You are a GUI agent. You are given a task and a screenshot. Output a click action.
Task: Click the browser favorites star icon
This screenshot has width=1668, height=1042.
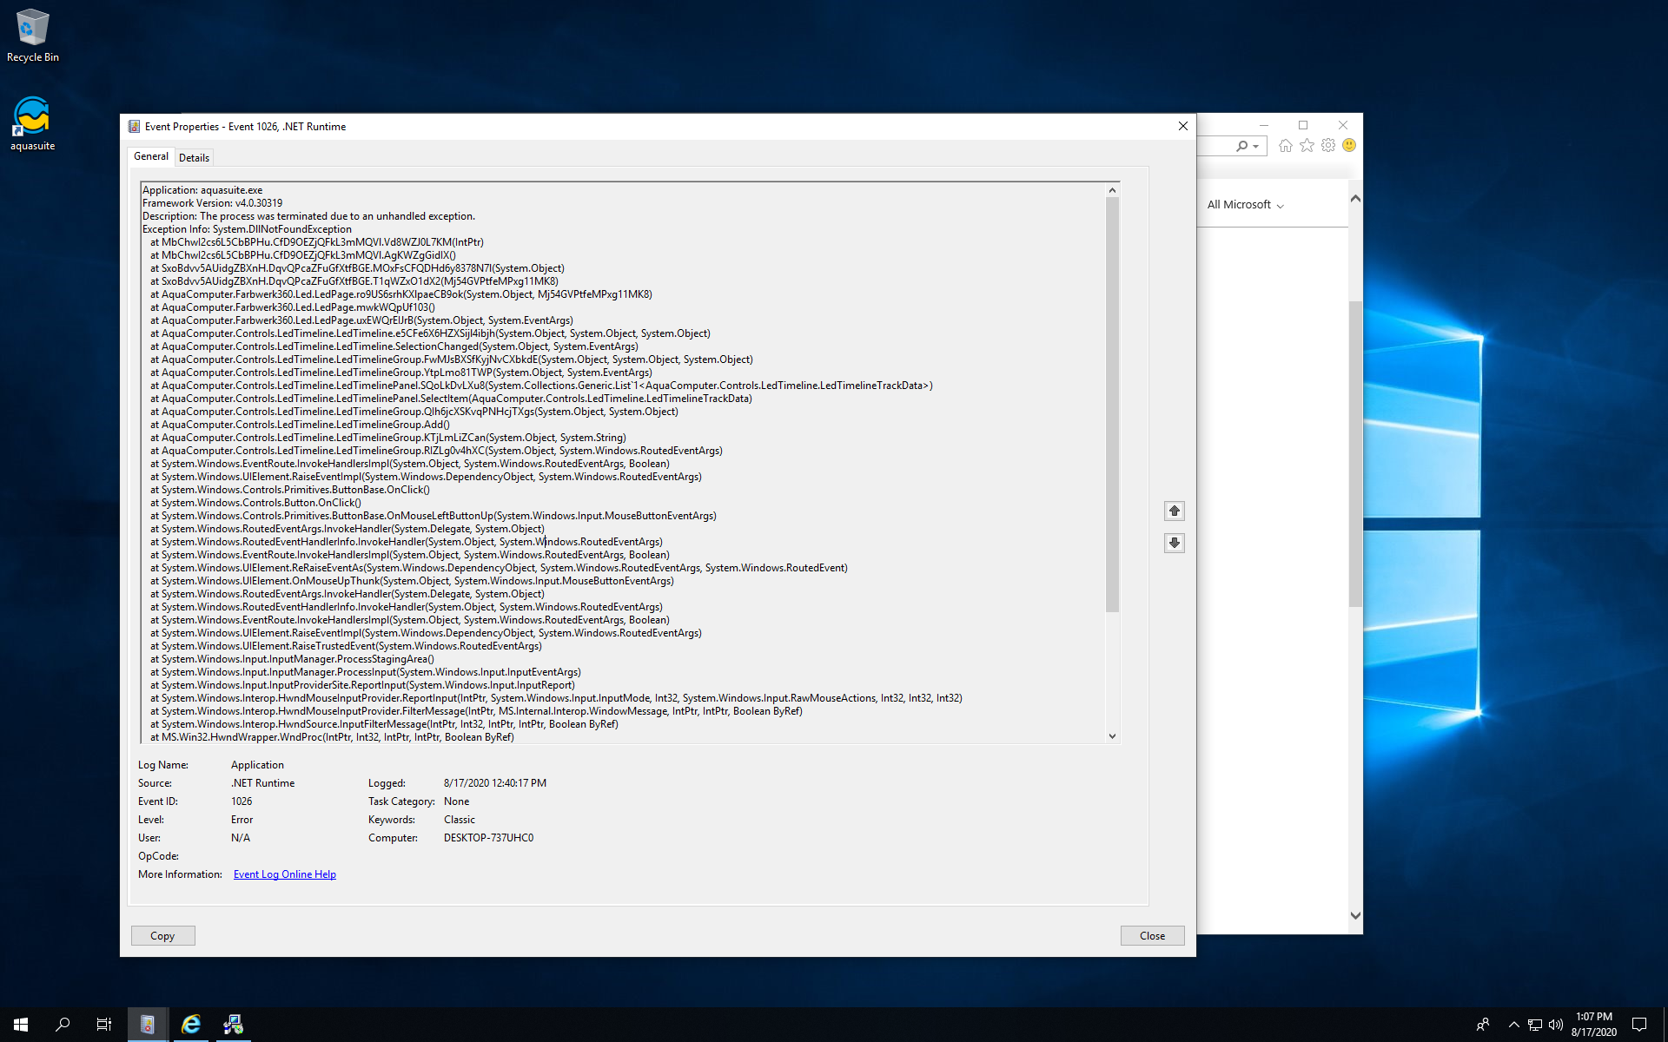point(1307,146)
